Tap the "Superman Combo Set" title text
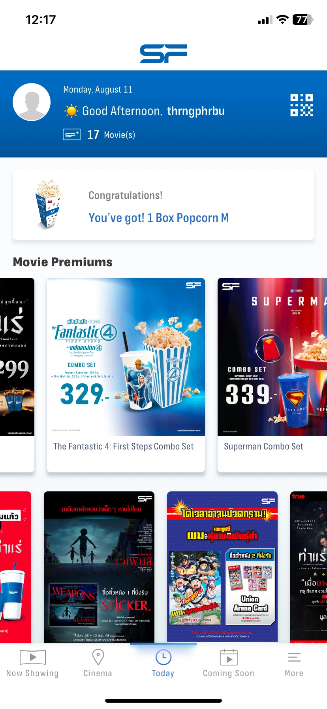 (x=263, y=446)
